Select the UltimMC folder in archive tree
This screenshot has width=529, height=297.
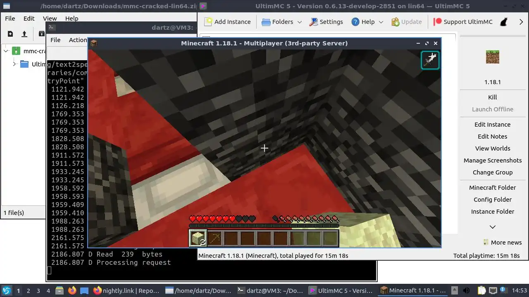click(x=33, y=64)
